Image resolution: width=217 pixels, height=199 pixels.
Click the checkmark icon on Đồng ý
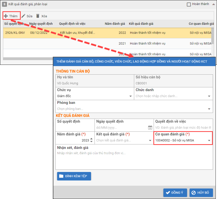point(168,193)
